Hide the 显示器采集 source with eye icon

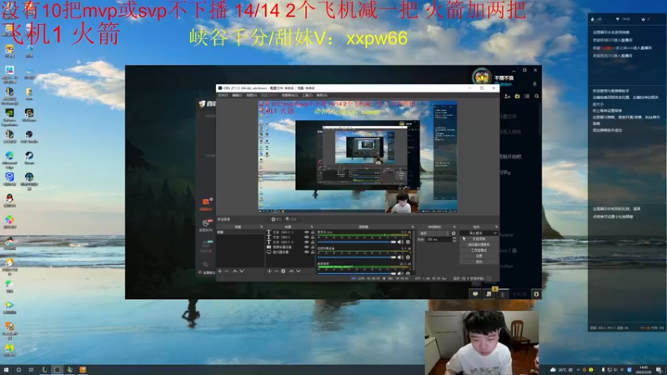pos(306,252)
